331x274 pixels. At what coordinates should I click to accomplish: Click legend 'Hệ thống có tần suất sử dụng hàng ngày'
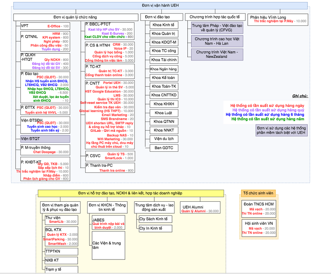click(x=267, y=106)
